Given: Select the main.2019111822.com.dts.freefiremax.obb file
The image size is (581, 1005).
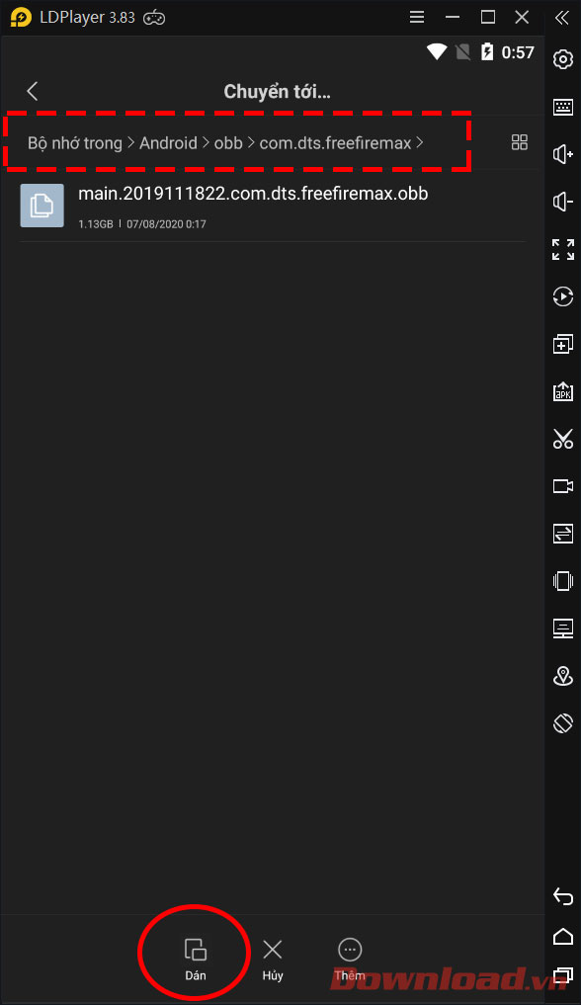Looking at the screenshot, I should pos(273,207).
